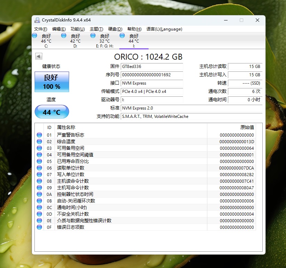
Task: Click raw value 0000000007DCA
Action: 237,168
